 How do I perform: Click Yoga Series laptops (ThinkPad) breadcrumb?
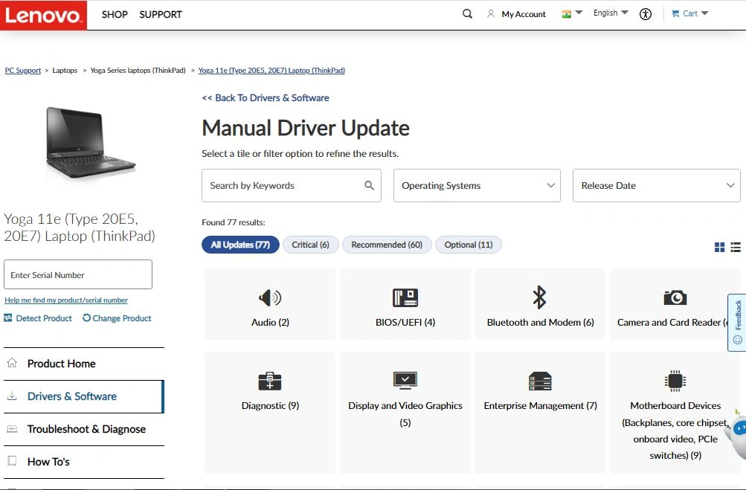tap(138, 71)
